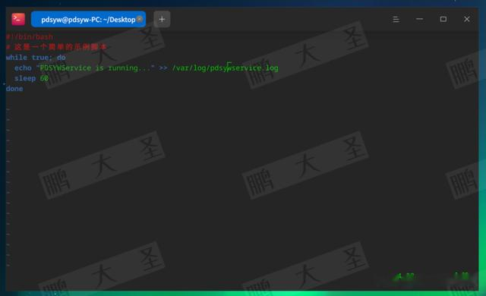Screen dimensions: 486x296
Task: Open the hamburger main menu
Action: 396,19
